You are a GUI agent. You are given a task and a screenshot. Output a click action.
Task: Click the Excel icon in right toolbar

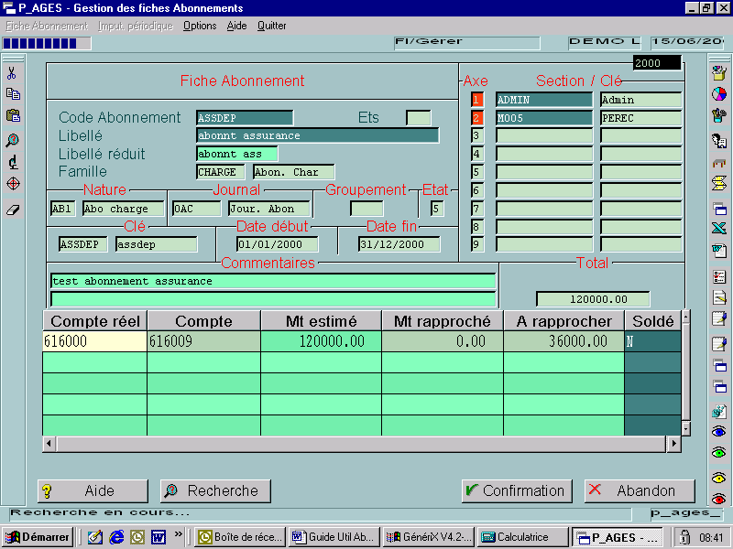coord(719,228)
